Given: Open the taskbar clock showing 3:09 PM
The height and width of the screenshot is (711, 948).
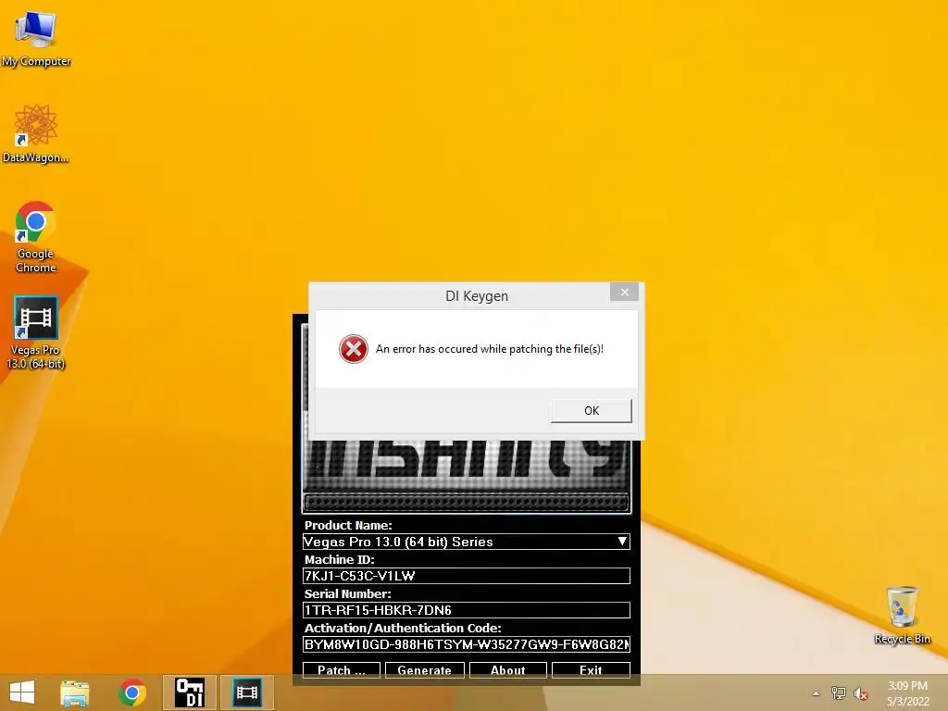Looking at the screenshot, I should click(907, 693).
